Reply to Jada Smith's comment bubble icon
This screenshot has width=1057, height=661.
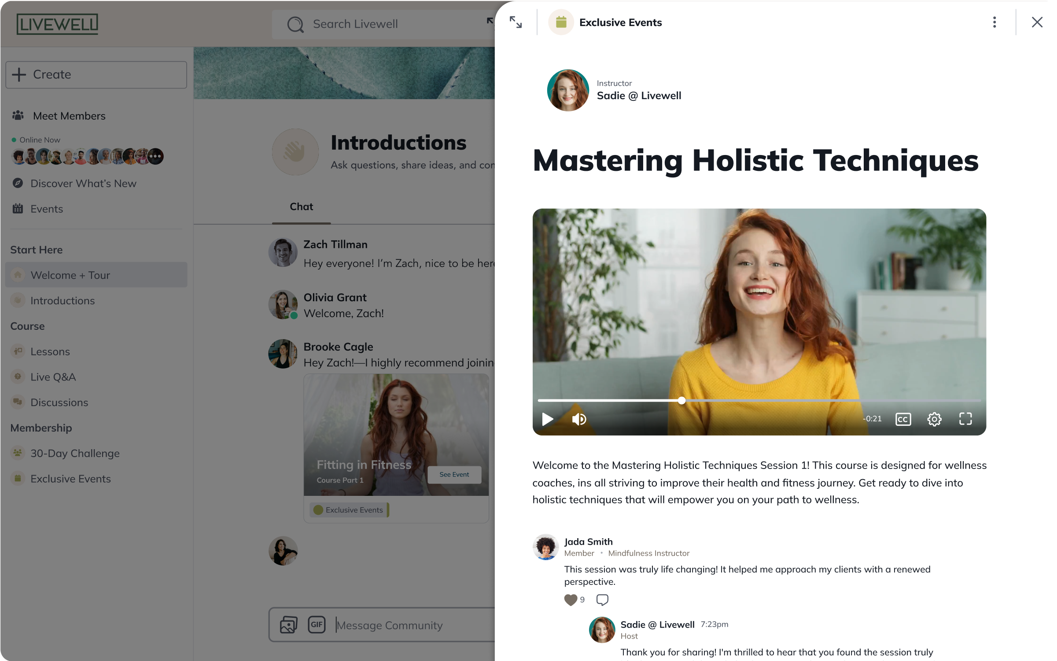pos(602,600)
